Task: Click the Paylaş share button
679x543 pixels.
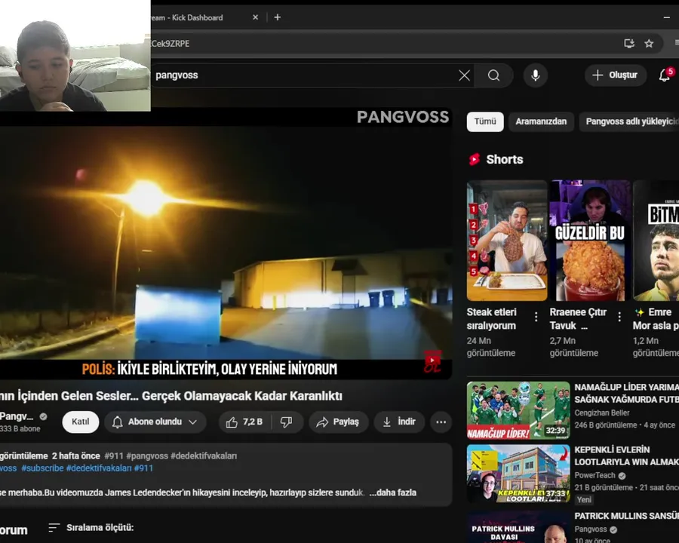Action: pos(338,422)
